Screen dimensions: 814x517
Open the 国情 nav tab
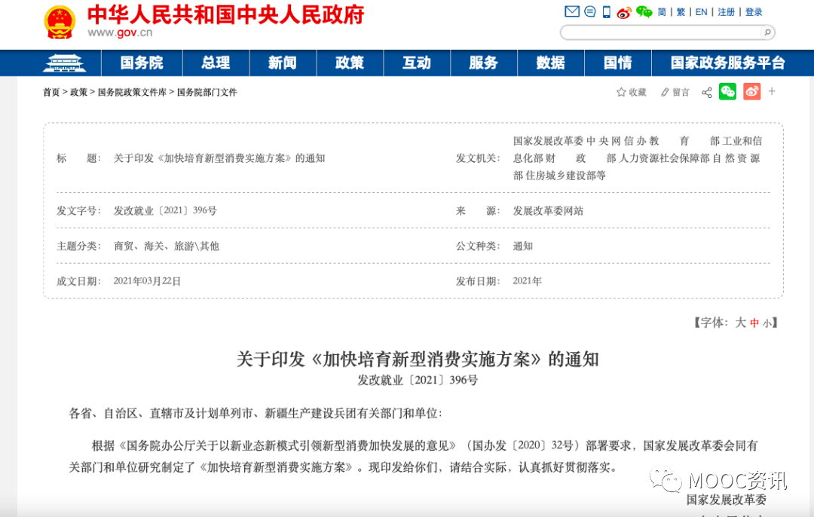coord(618,63)
